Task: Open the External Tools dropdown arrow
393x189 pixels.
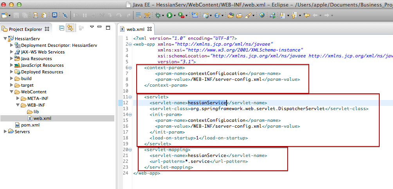Action: click(x=186, y=16)
